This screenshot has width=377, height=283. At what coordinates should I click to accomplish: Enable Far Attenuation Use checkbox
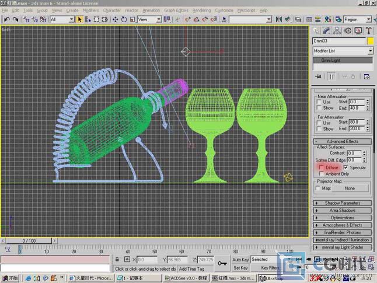click(x=319, y=123)
